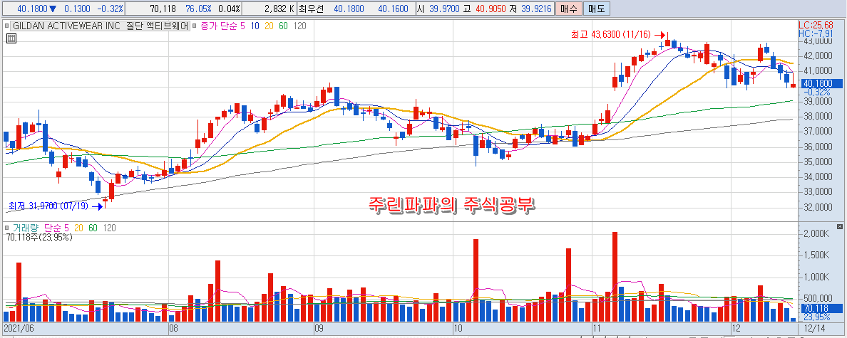Viewport: 847px width, 338px height.
Task: Select the volume 20-day average legend
Action: click(x=79, y=228)
